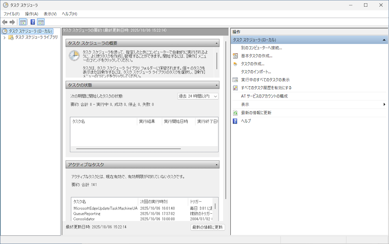Click 別のコンピューターへ接続... action link
Image resolution: width=389 pixels, height=244 pixels.
pos(261,48)
